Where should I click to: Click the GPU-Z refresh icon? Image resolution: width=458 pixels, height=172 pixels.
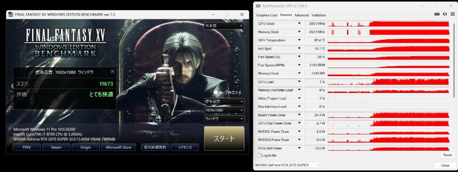pyautogui.click(x=445, y=14)
